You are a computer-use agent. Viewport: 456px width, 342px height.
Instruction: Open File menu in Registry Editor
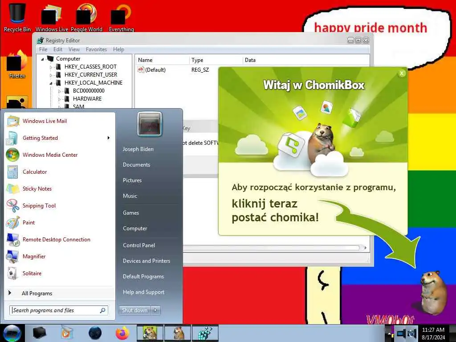click(x=43, y=49)
